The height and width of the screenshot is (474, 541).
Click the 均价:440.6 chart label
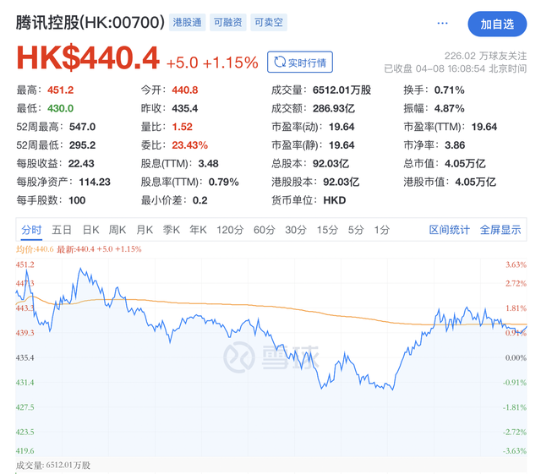point(35,249)
